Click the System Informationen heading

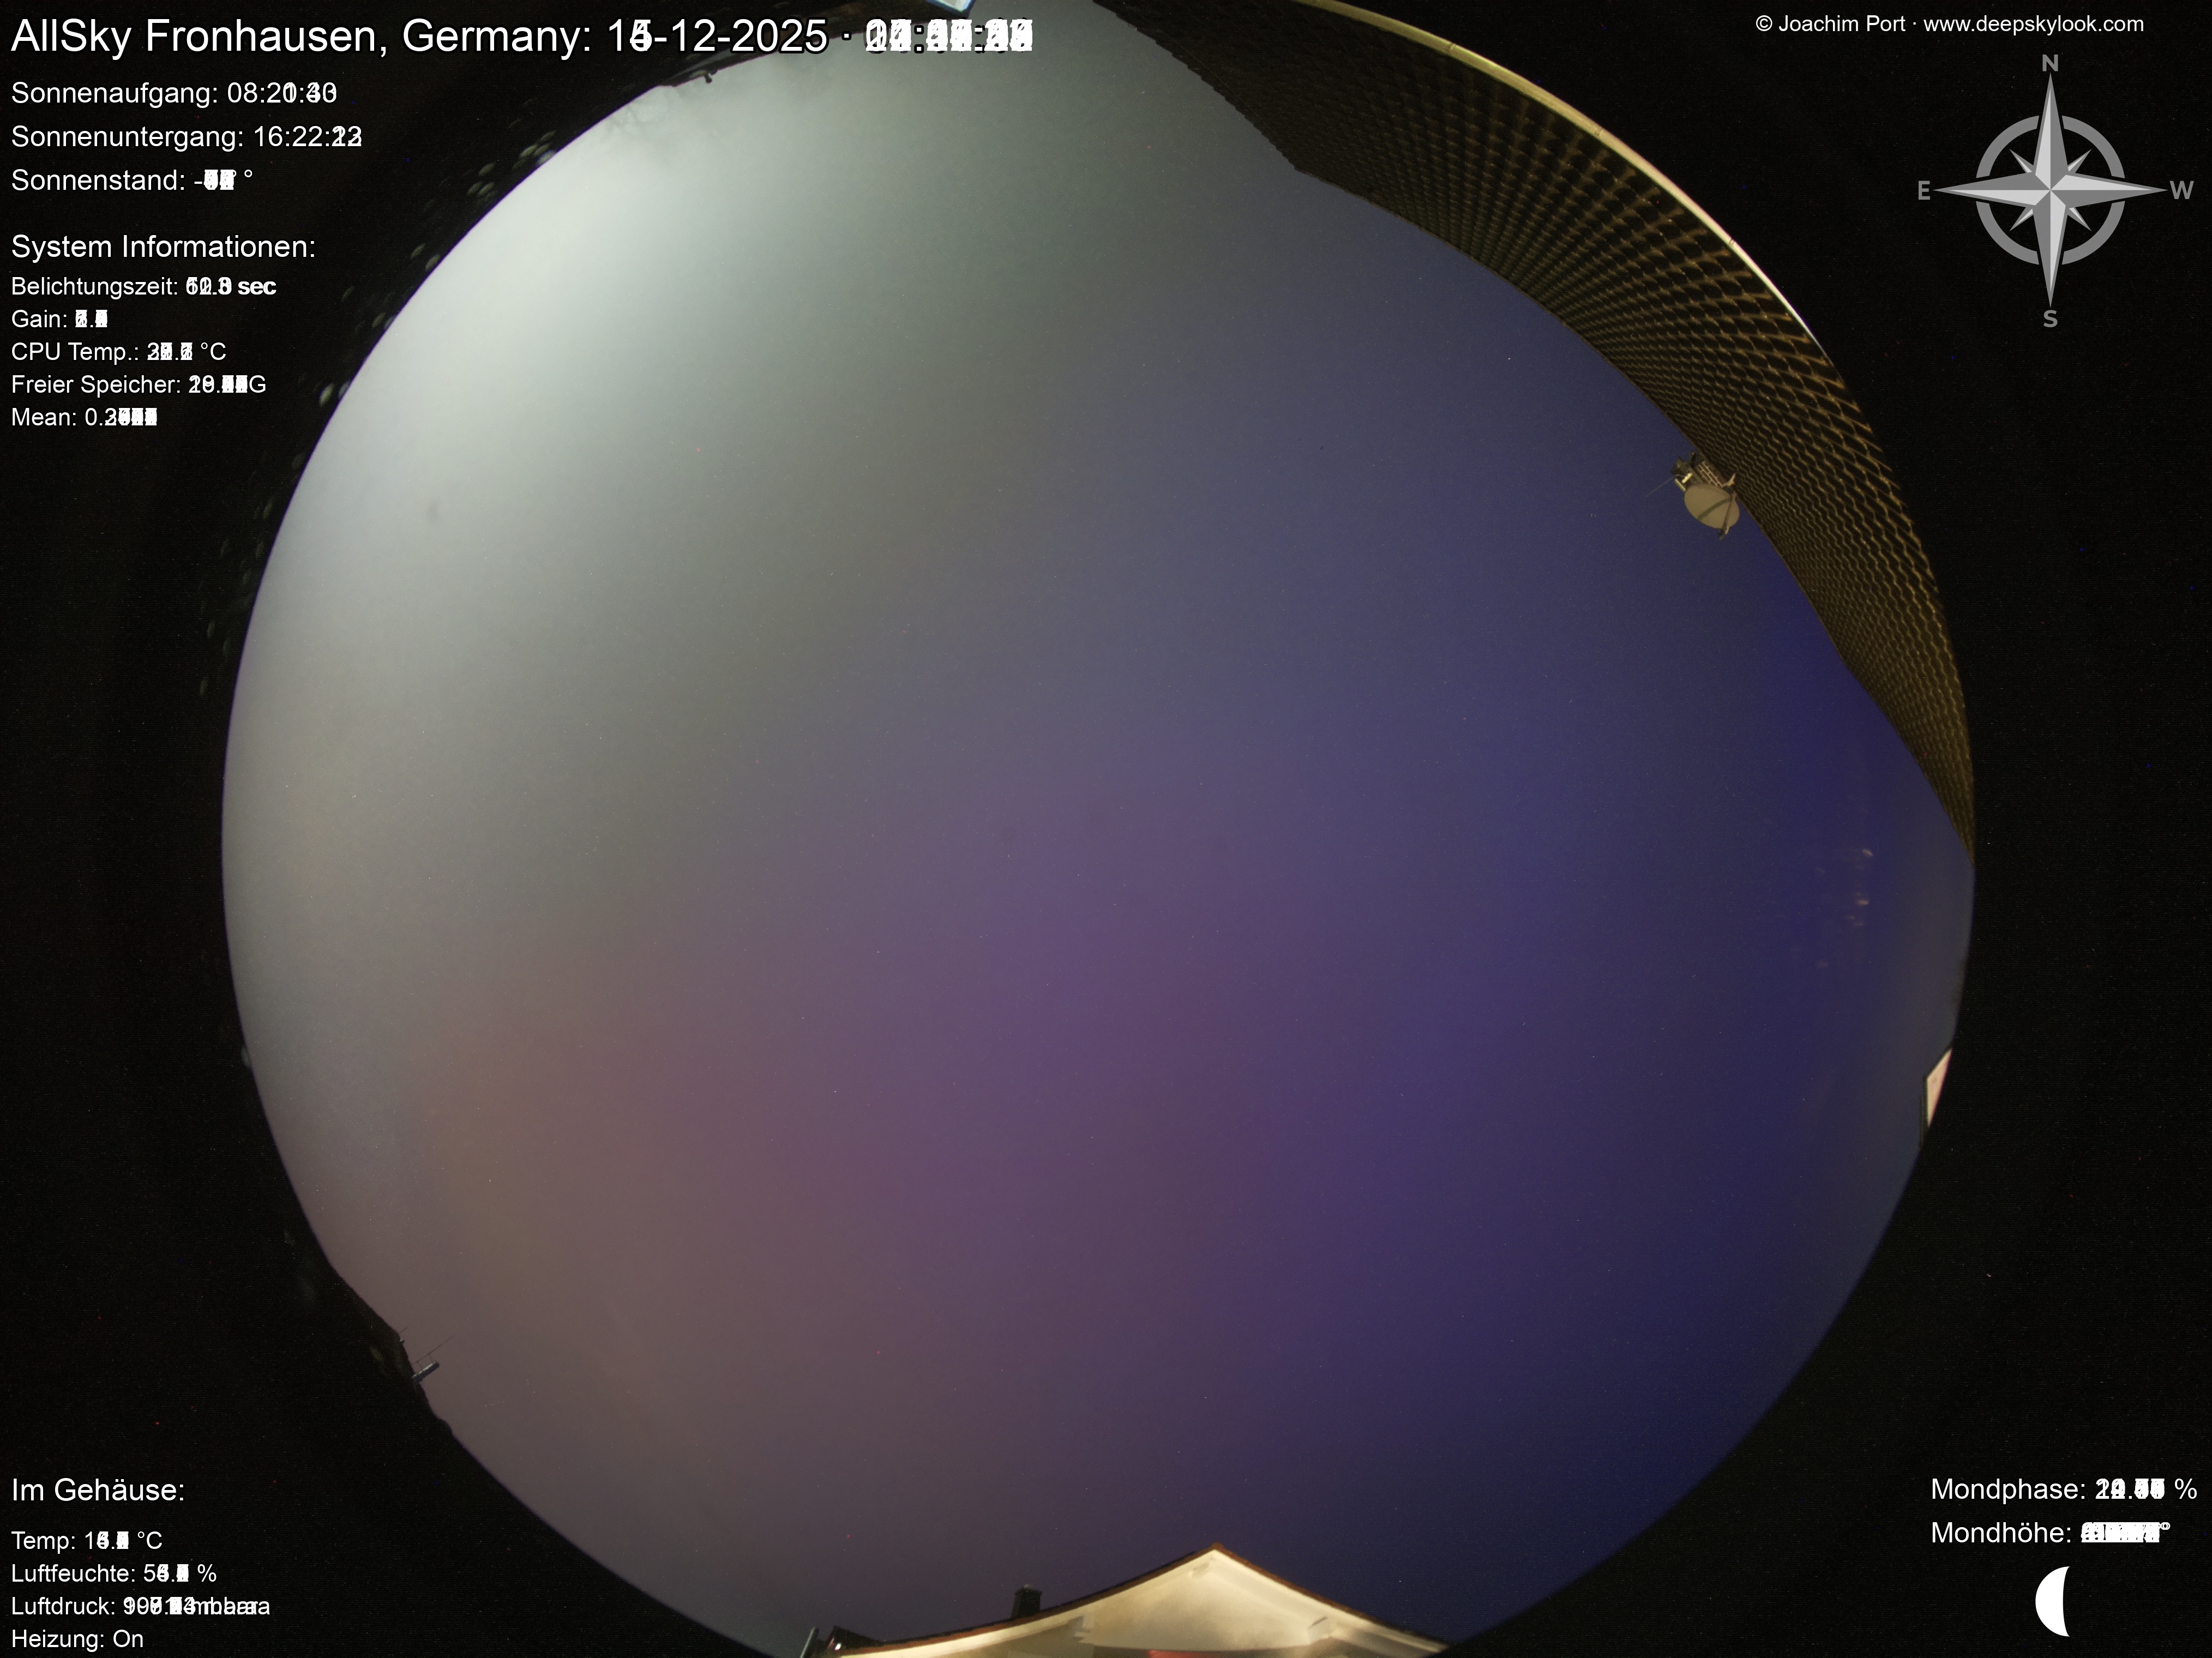163,247
